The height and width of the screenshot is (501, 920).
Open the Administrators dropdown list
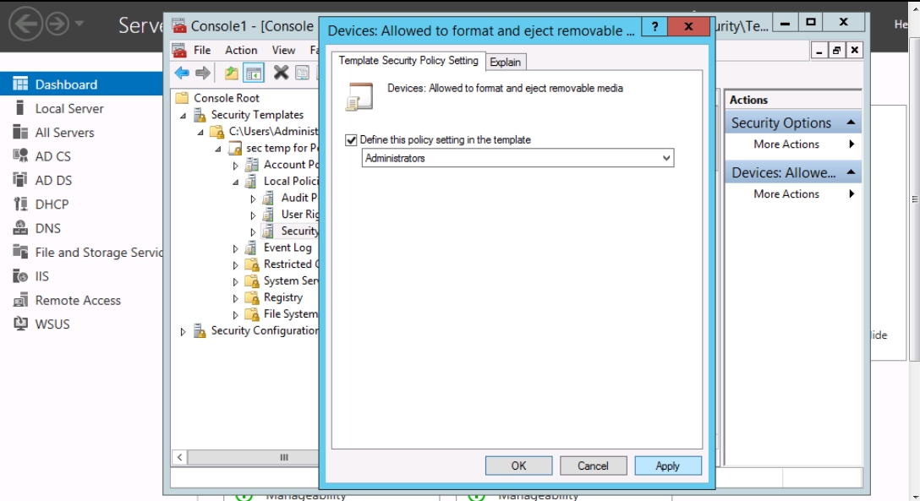click(666, 158)
